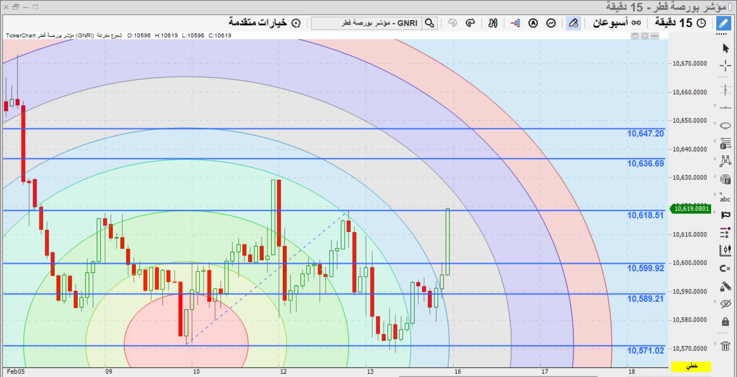Open the object list settings icon
Screen dimensions: 737x377
pyautogui.click(x=725, y=233)
